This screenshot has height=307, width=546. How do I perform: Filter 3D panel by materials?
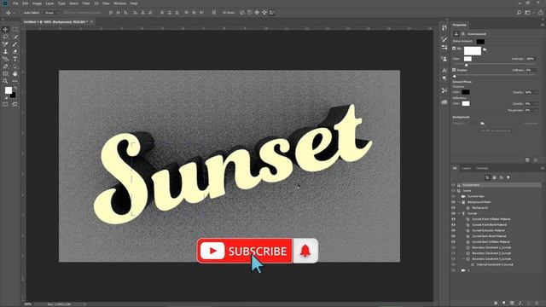(x=501, y=177)
